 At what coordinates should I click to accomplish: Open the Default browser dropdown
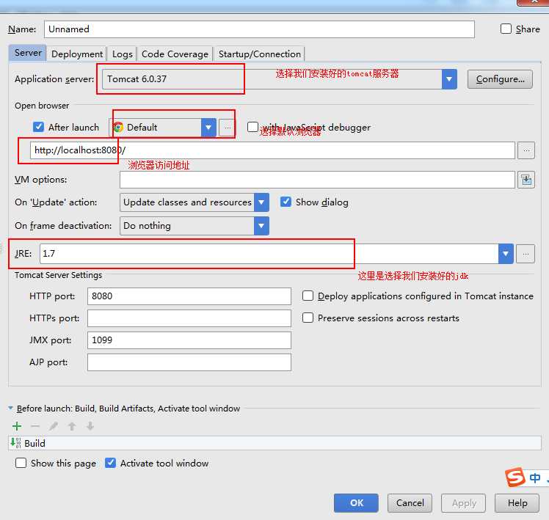coord(208,128)
